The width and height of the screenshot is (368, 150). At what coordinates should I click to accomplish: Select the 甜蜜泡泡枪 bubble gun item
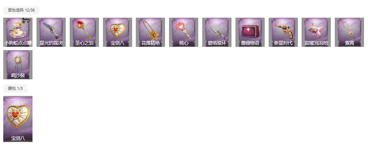(316, 32)
